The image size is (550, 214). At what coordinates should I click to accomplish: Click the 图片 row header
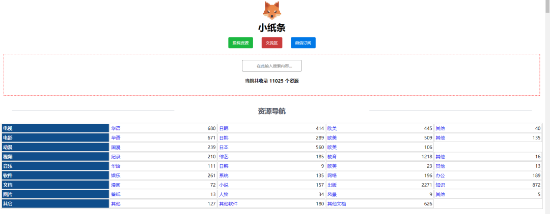56,194
